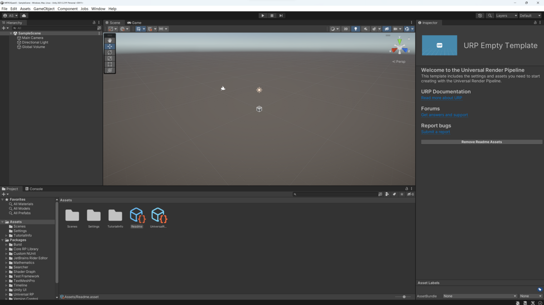The width and height of the screenshot is (544, 305).
Task: Open the Assets menu
Action: 25,9
